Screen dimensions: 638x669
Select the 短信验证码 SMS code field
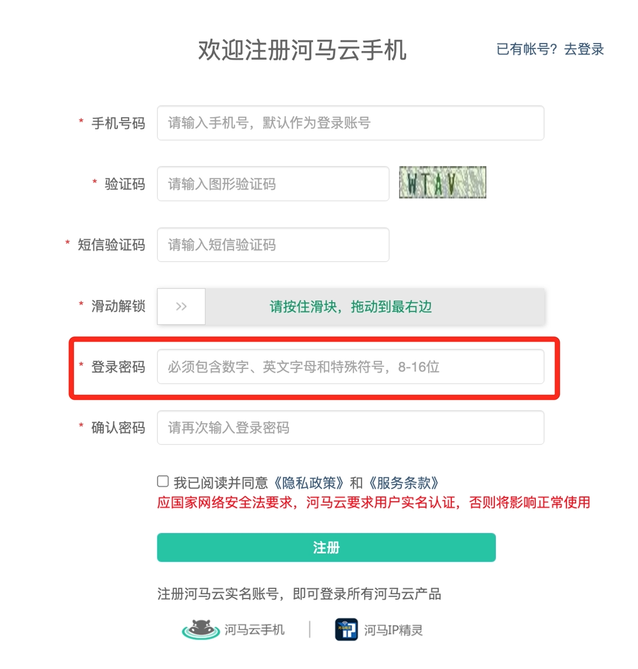[273, 245]
